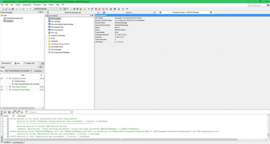The height and width of the screenshot is (144, 270).
Task: Float the Project Navigator panel
Action: click(x=40, y=12)
